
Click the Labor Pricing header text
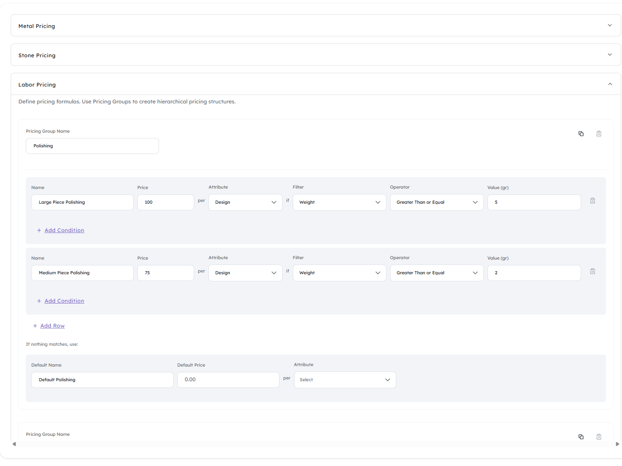[x=37, y=85]
